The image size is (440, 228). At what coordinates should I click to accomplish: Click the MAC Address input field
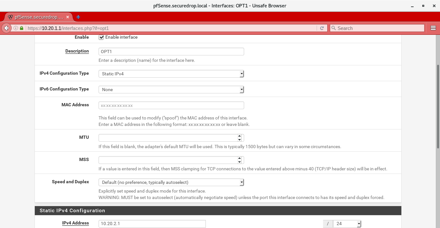pyautogui.click(x=171, y=105)
